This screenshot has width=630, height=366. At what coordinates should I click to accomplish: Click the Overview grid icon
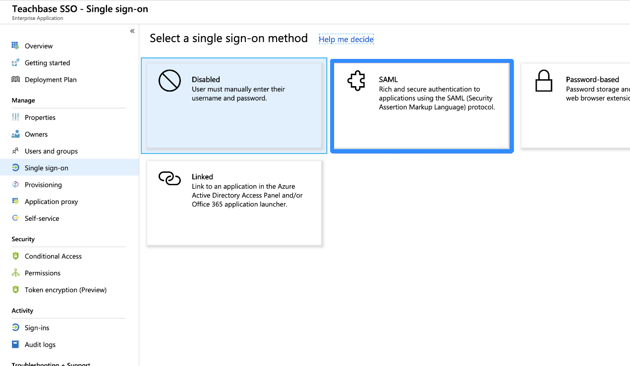[15, 46]
